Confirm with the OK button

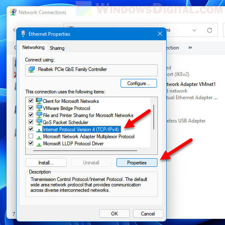[x=114, y=214]
